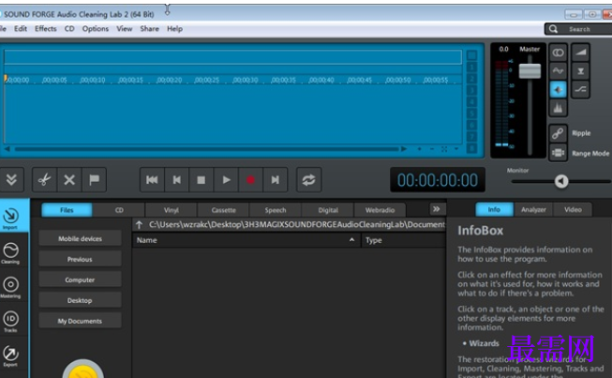Click the Mobile devices button
This screenshot has height=378, width=612.
point(80,238)
